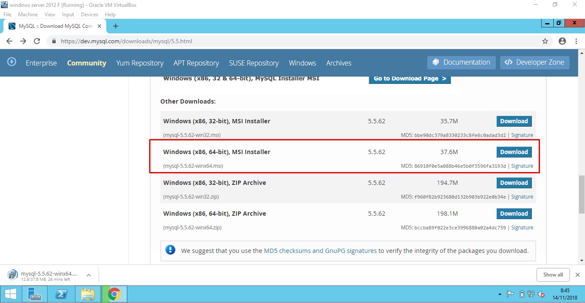Open Signature link for mysql-5.5.62-winx64.zip
The width and height of the screenshot is (585, 303).
(522, 228)
